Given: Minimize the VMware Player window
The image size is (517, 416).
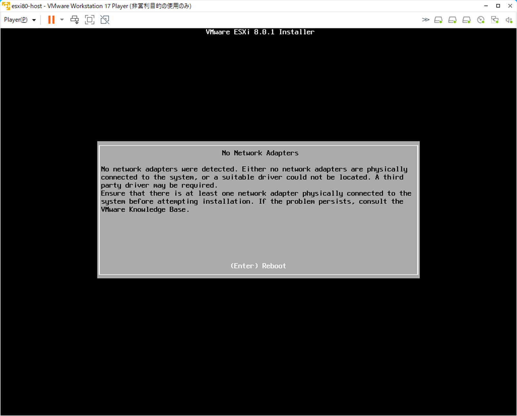Looking at the screenshot, I should tap(486, 6).
